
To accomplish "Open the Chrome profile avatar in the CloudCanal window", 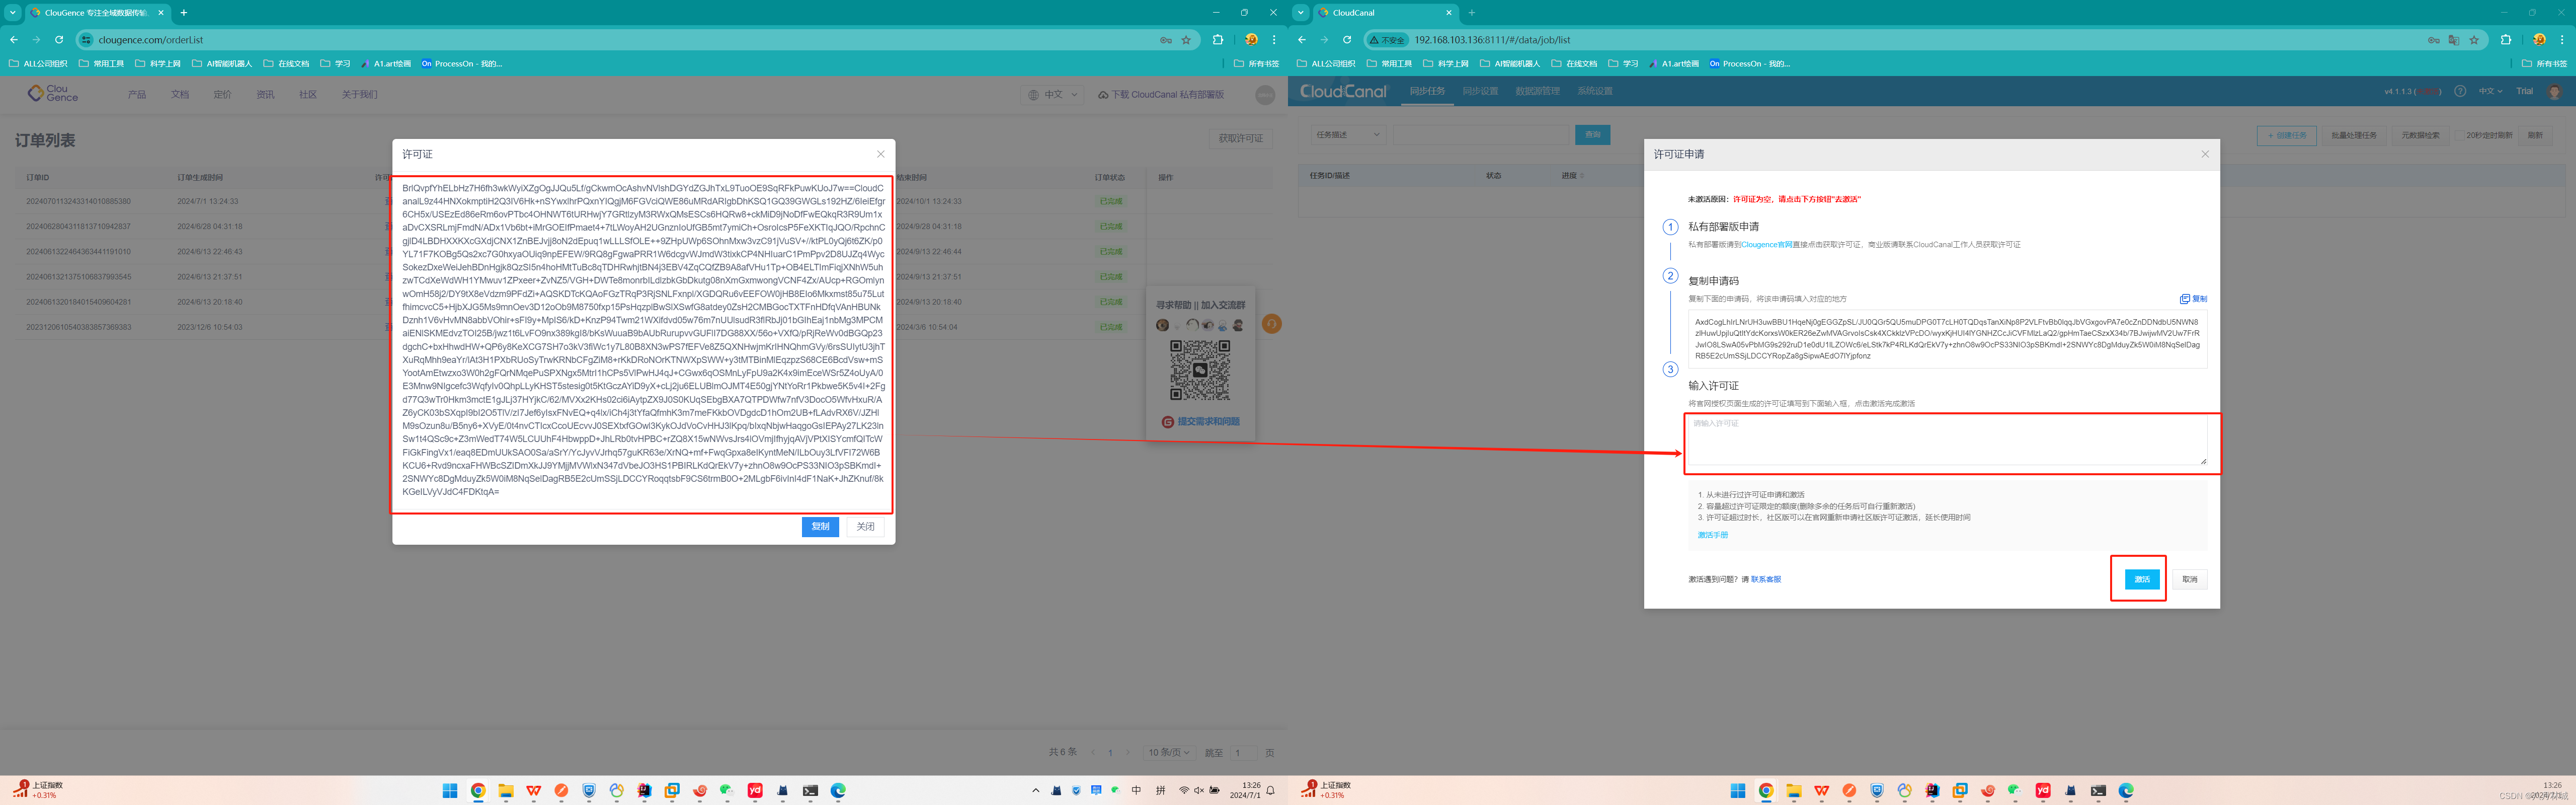I will [2539, 40].
